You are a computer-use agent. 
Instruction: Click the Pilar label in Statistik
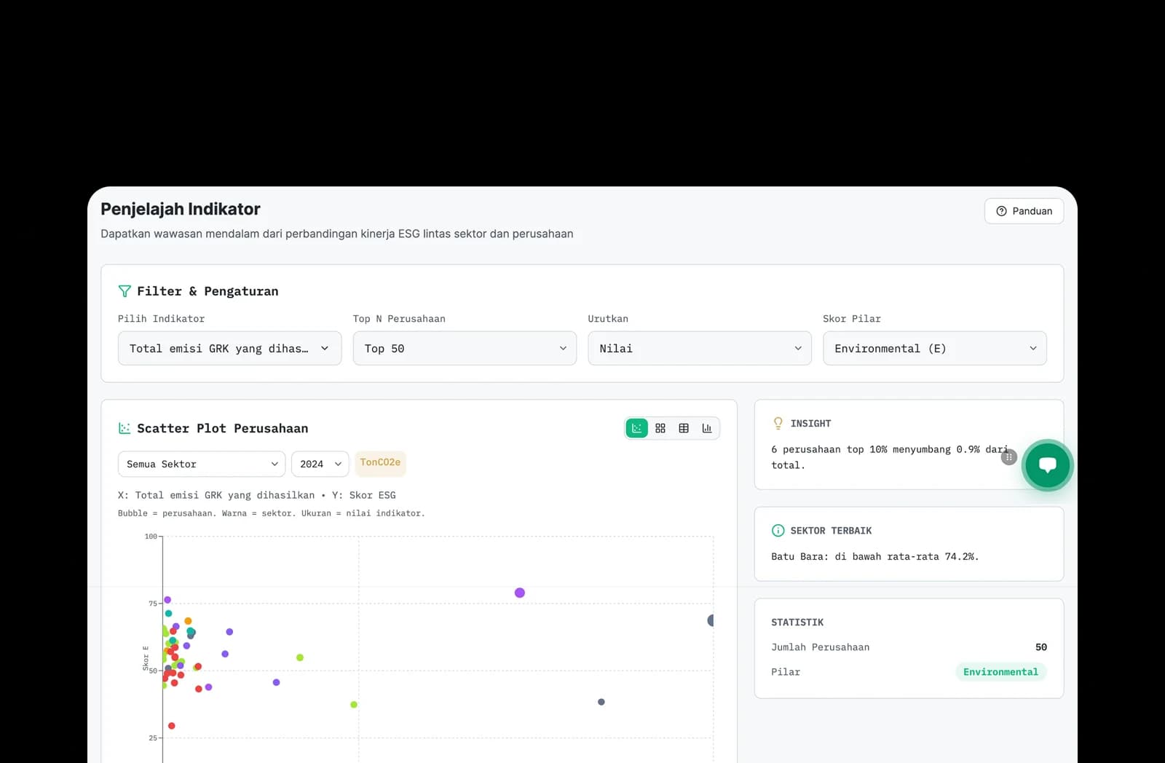(x=786, y=672)
